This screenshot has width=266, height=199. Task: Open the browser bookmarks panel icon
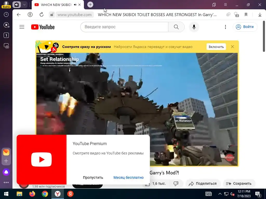click(214, 5)
